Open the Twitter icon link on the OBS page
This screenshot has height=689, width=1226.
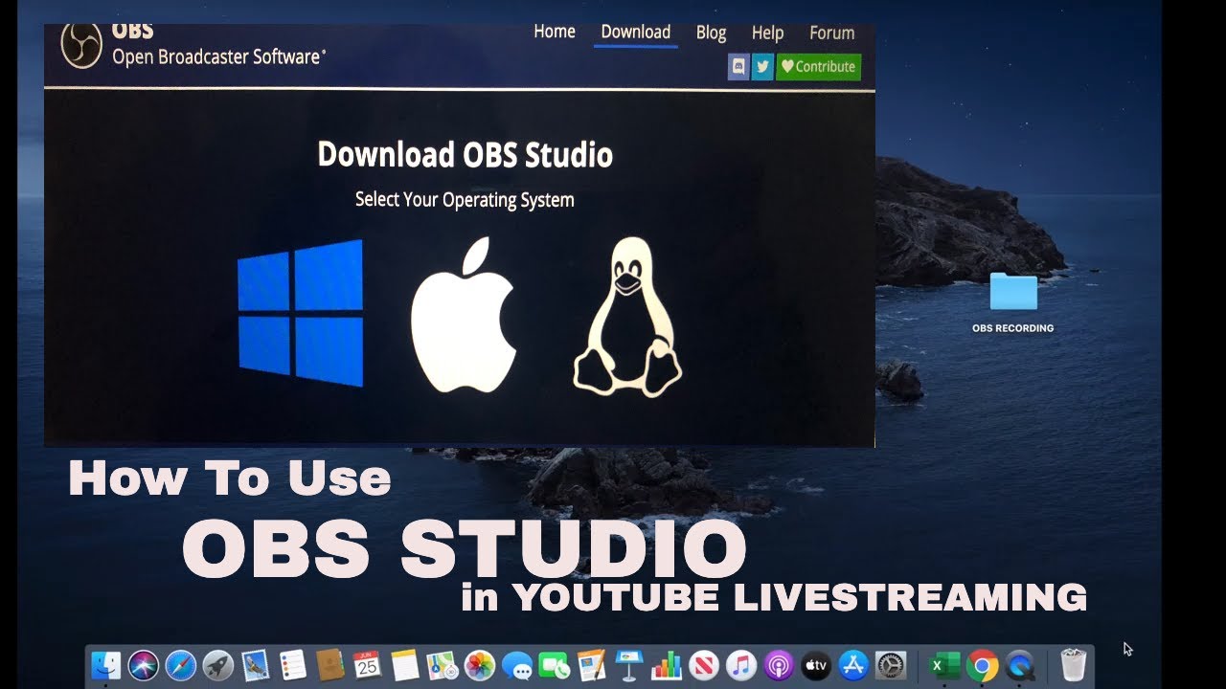tap(762, 67)
